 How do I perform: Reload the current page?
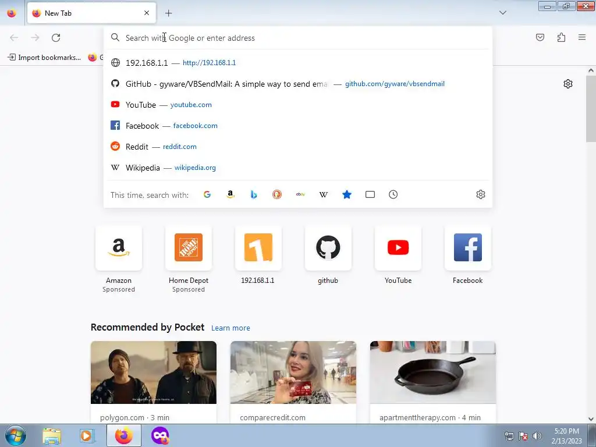tap(56, 38)
